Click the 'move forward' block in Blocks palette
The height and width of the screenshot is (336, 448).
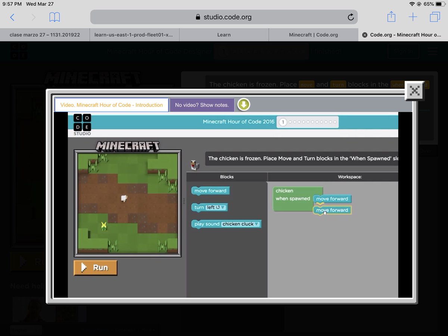210,191
